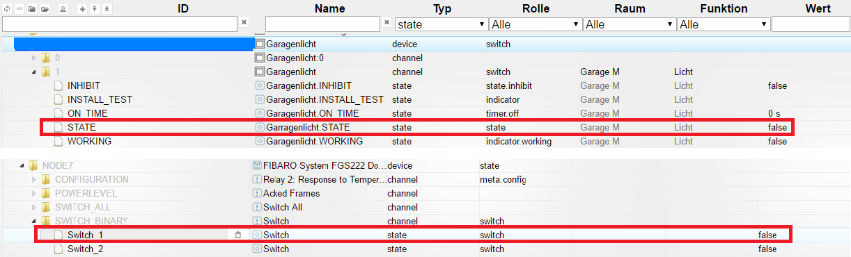Screen dimensions: 851x257
Task: Expand the channel 0 tree node arrow
Action: coord(33,58)
